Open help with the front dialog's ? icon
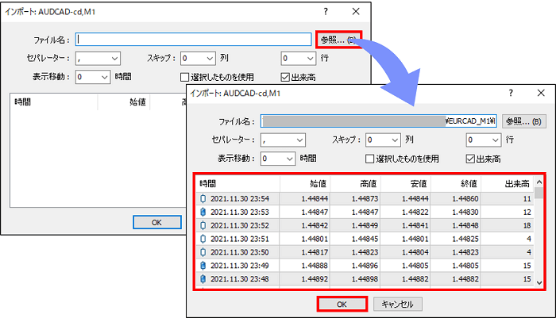The image size is (556, 318). pos(510,94)
